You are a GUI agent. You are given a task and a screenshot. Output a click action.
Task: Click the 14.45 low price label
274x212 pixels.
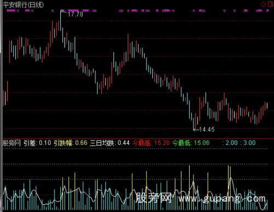pos(207,130)
